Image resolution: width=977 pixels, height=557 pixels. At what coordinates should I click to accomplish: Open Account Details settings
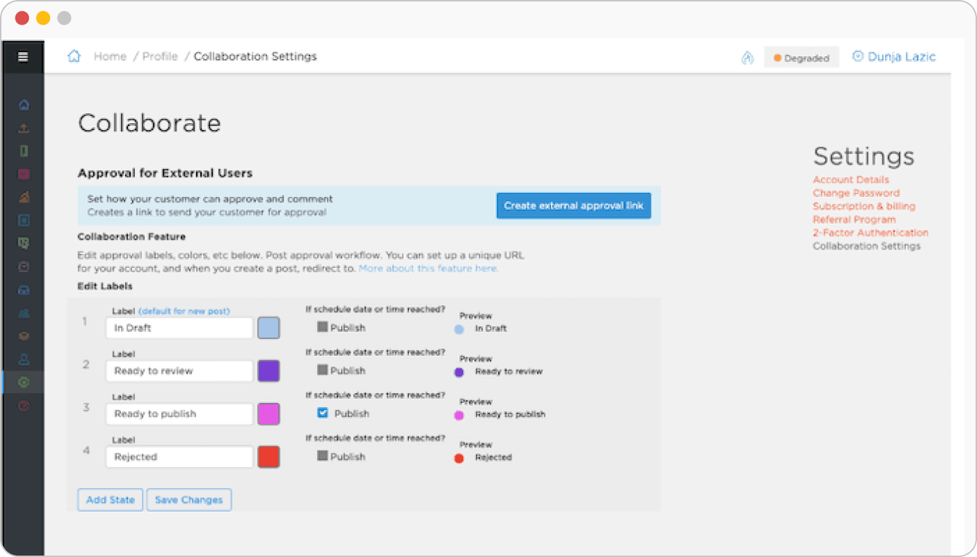[x=850, y=180]
